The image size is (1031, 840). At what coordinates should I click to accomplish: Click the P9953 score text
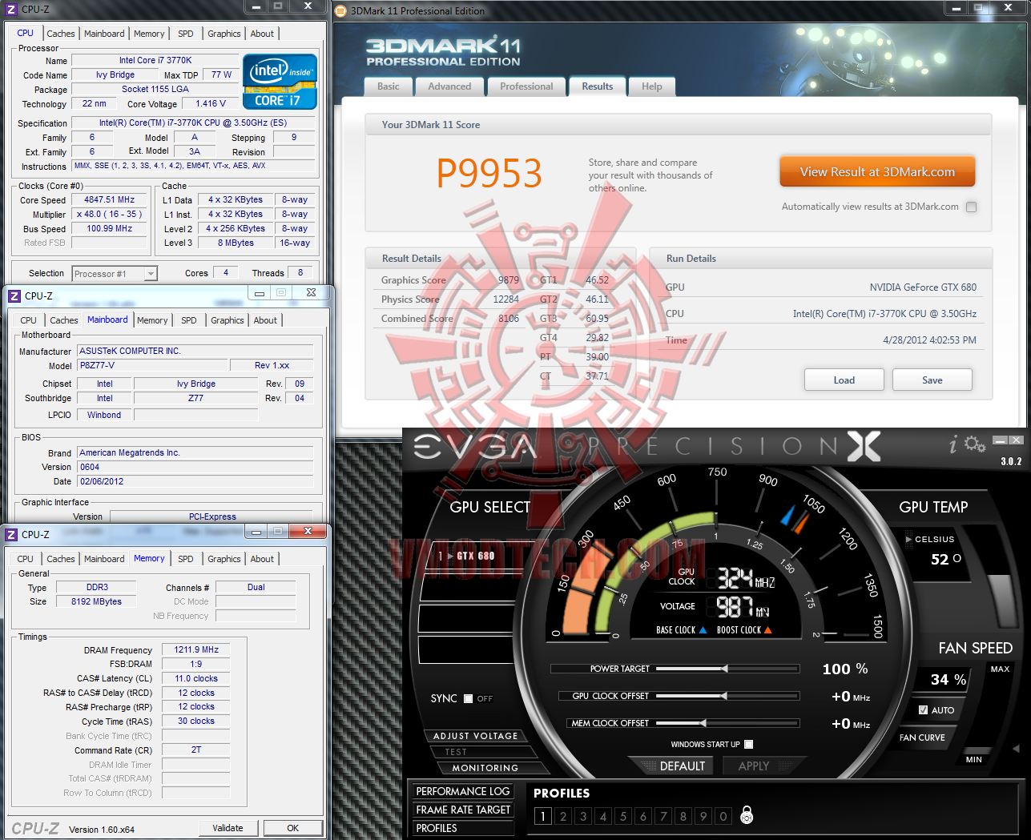(489, 173)
